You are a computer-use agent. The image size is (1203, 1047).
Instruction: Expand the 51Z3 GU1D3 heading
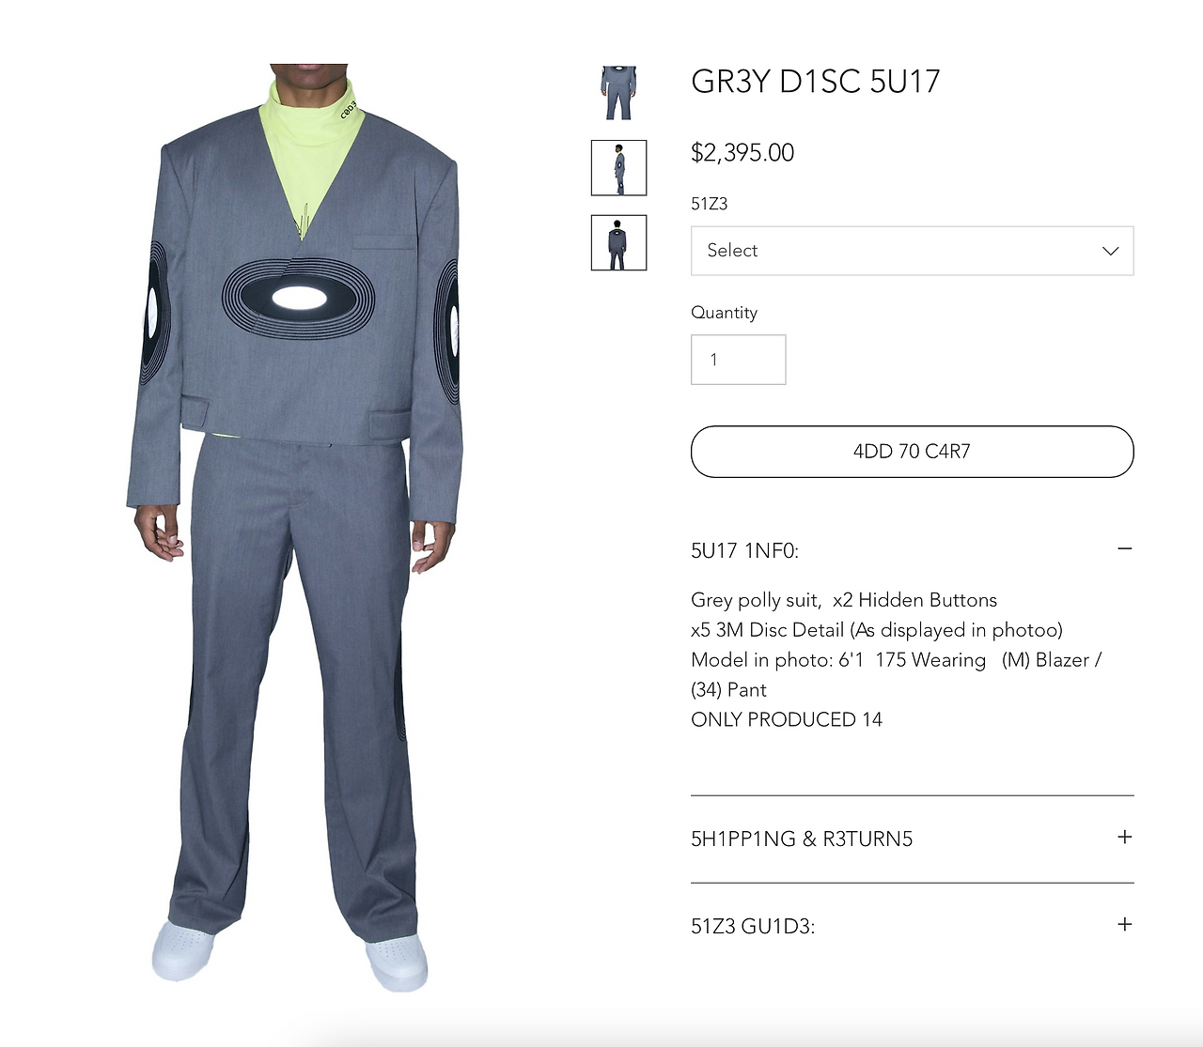[753, 926]
